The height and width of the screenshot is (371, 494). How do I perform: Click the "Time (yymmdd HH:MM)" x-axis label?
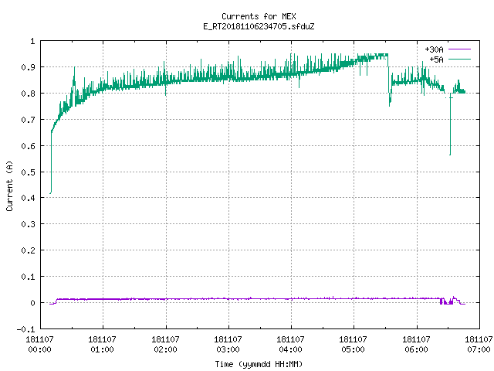tap(259, 364)
